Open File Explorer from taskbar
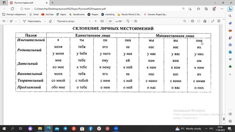This screenshot has width=235, height=132. point(40,129)
